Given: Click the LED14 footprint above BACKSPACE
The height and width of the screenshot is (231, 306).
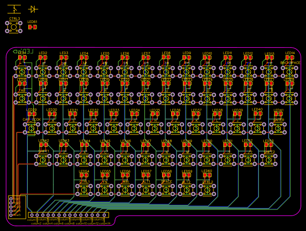Looking at the screenshot, I should tap(289, 57).
